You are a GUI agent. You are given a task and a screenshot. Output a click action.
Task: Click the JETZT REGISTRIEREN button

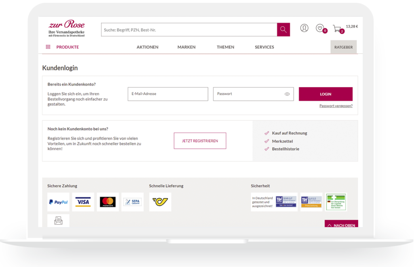tap(200, 141)
